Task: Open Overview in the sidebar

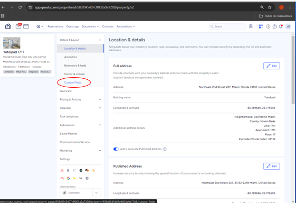Action: point(65,91)
